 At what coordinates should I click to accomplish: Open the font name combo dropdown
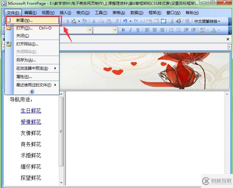pyautogui.click(x=90, y=30)
